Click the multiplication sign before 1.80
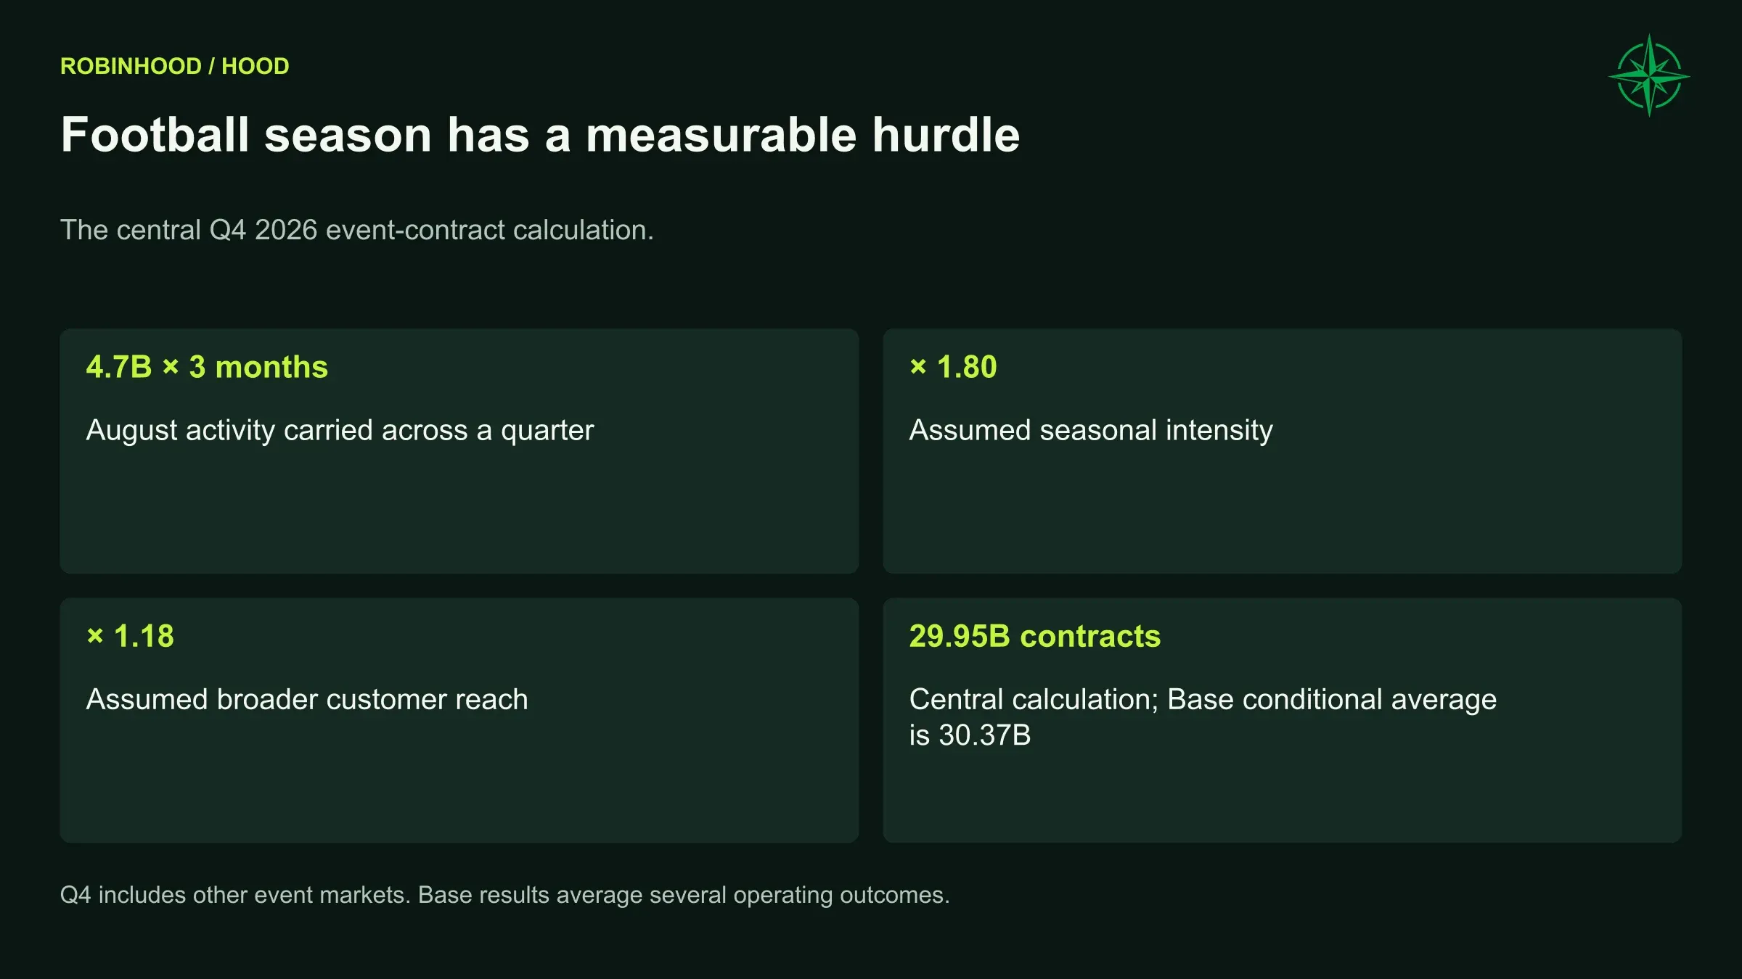Image resolution: width=1742 pixels, height=979 pixels. pyautogui.click(x=918, y=367)
